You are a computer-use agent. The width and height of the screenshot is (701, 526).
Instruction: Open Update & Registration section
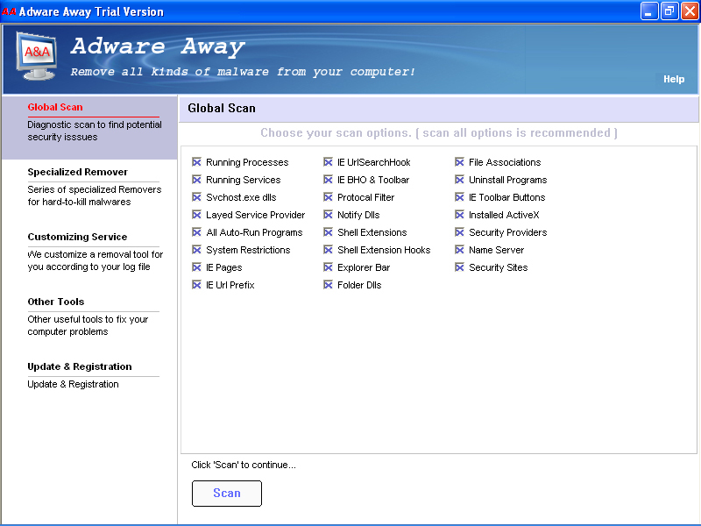pos(80,366)
